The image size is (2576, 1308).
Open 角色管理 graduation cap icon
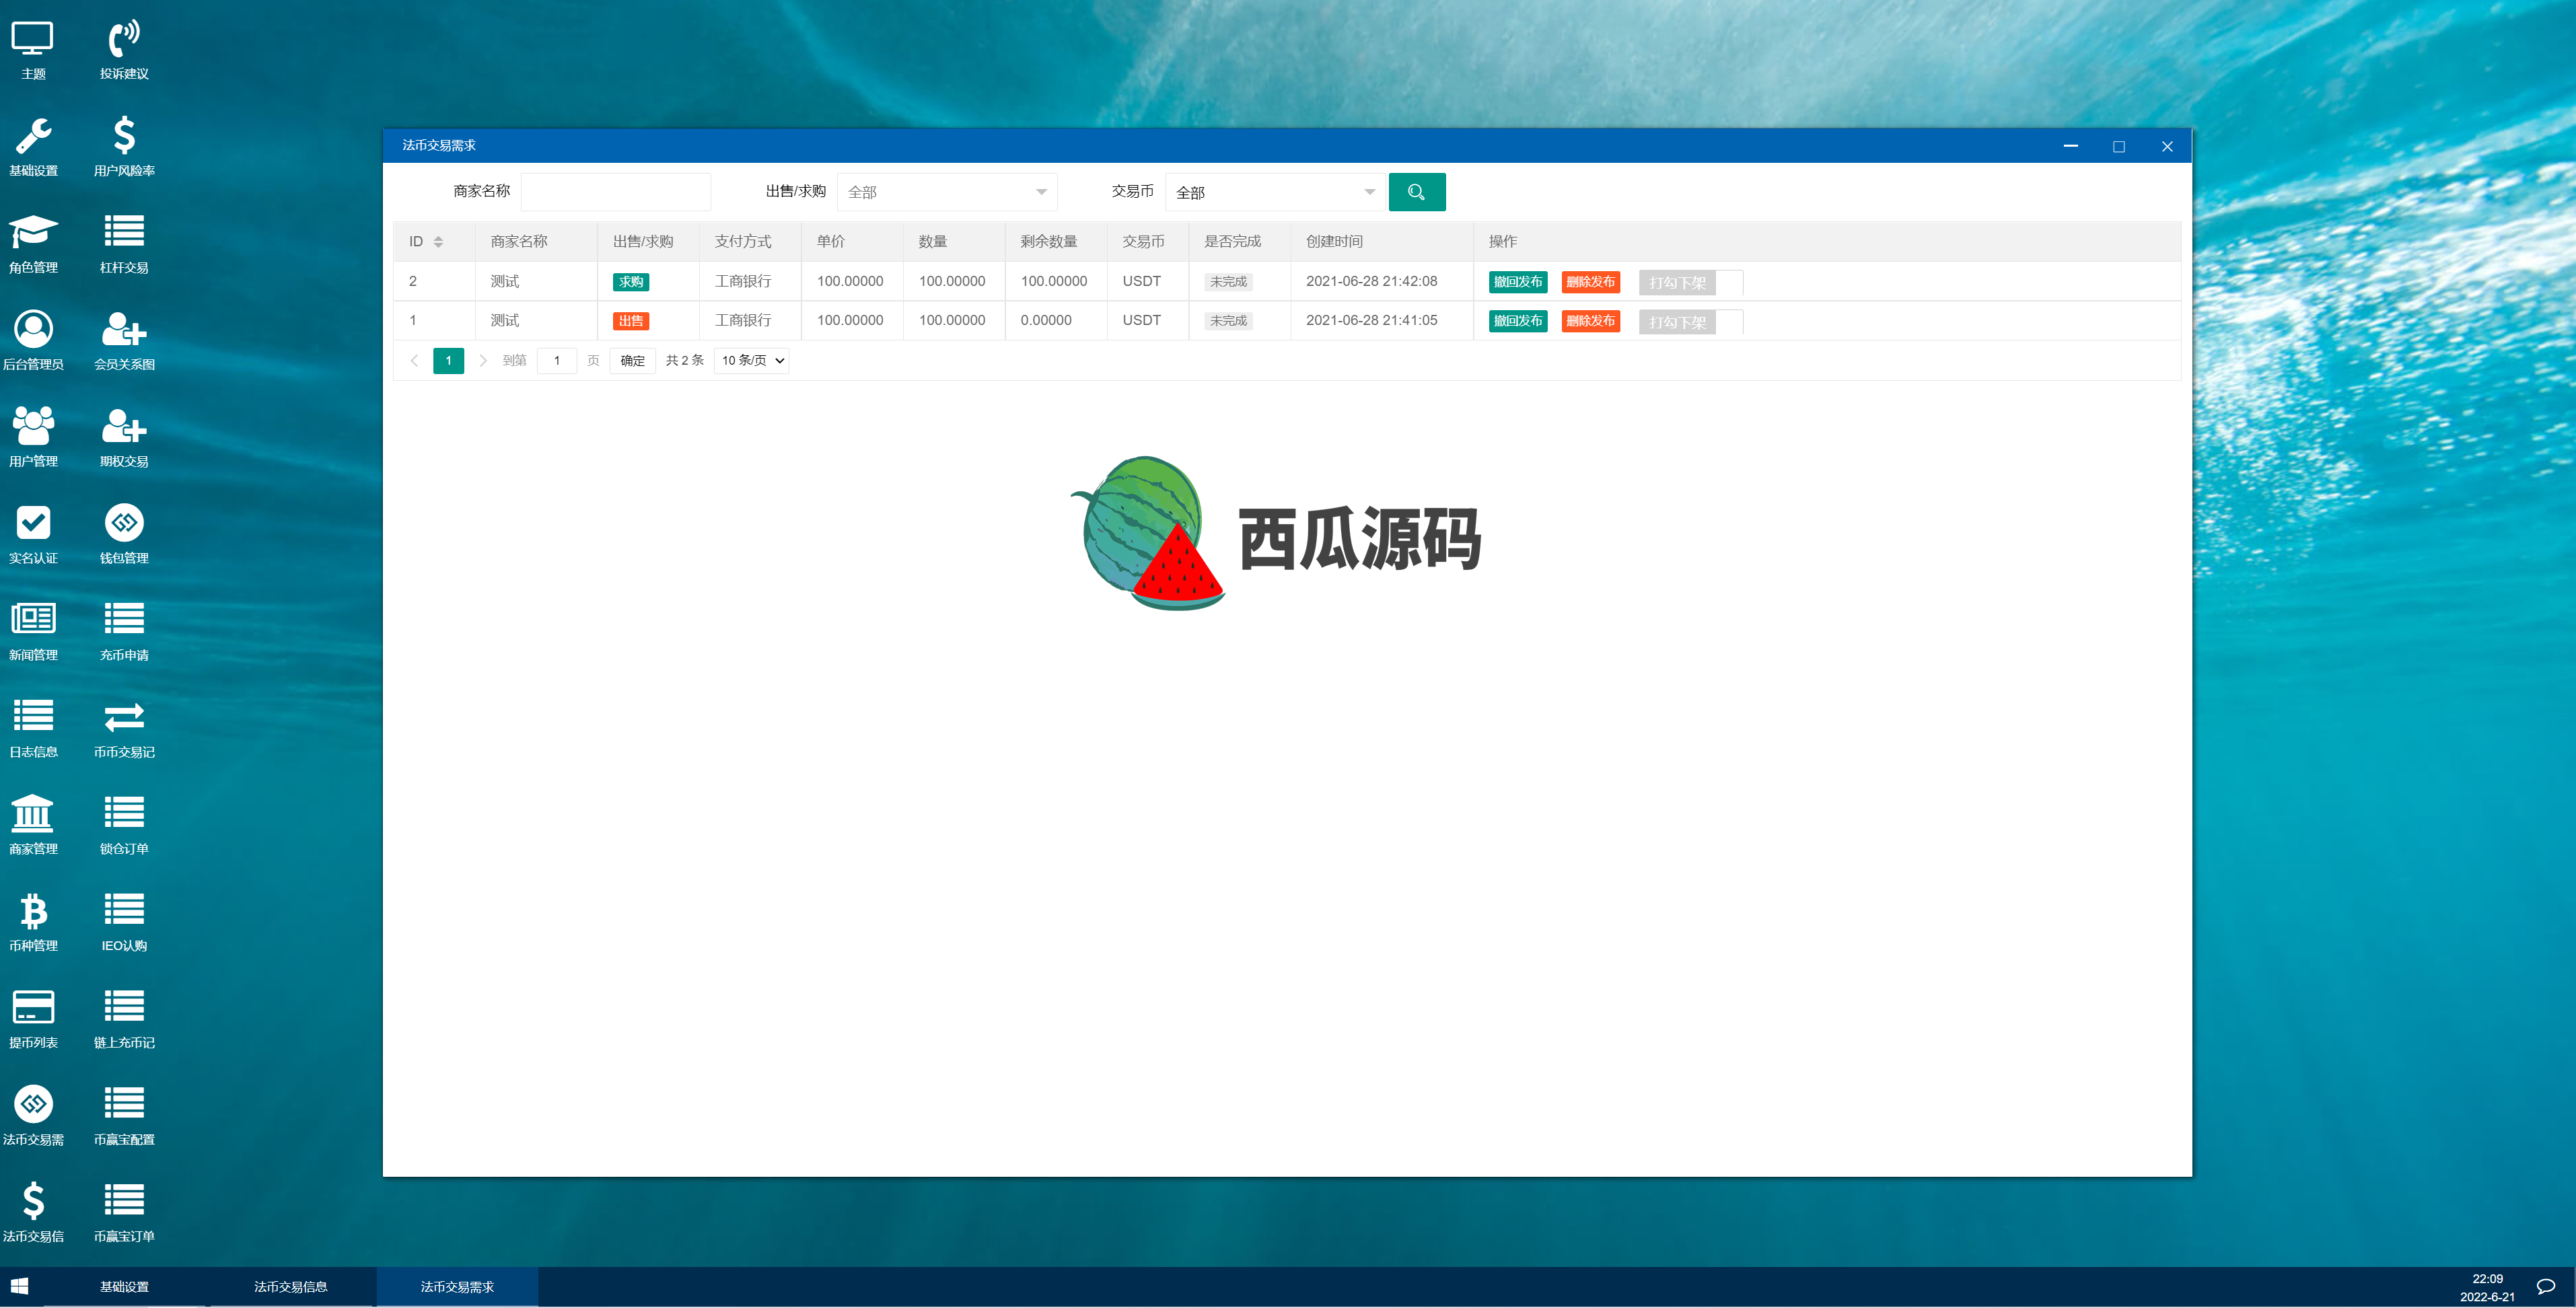pyautogui.click(x=33, y=244)
